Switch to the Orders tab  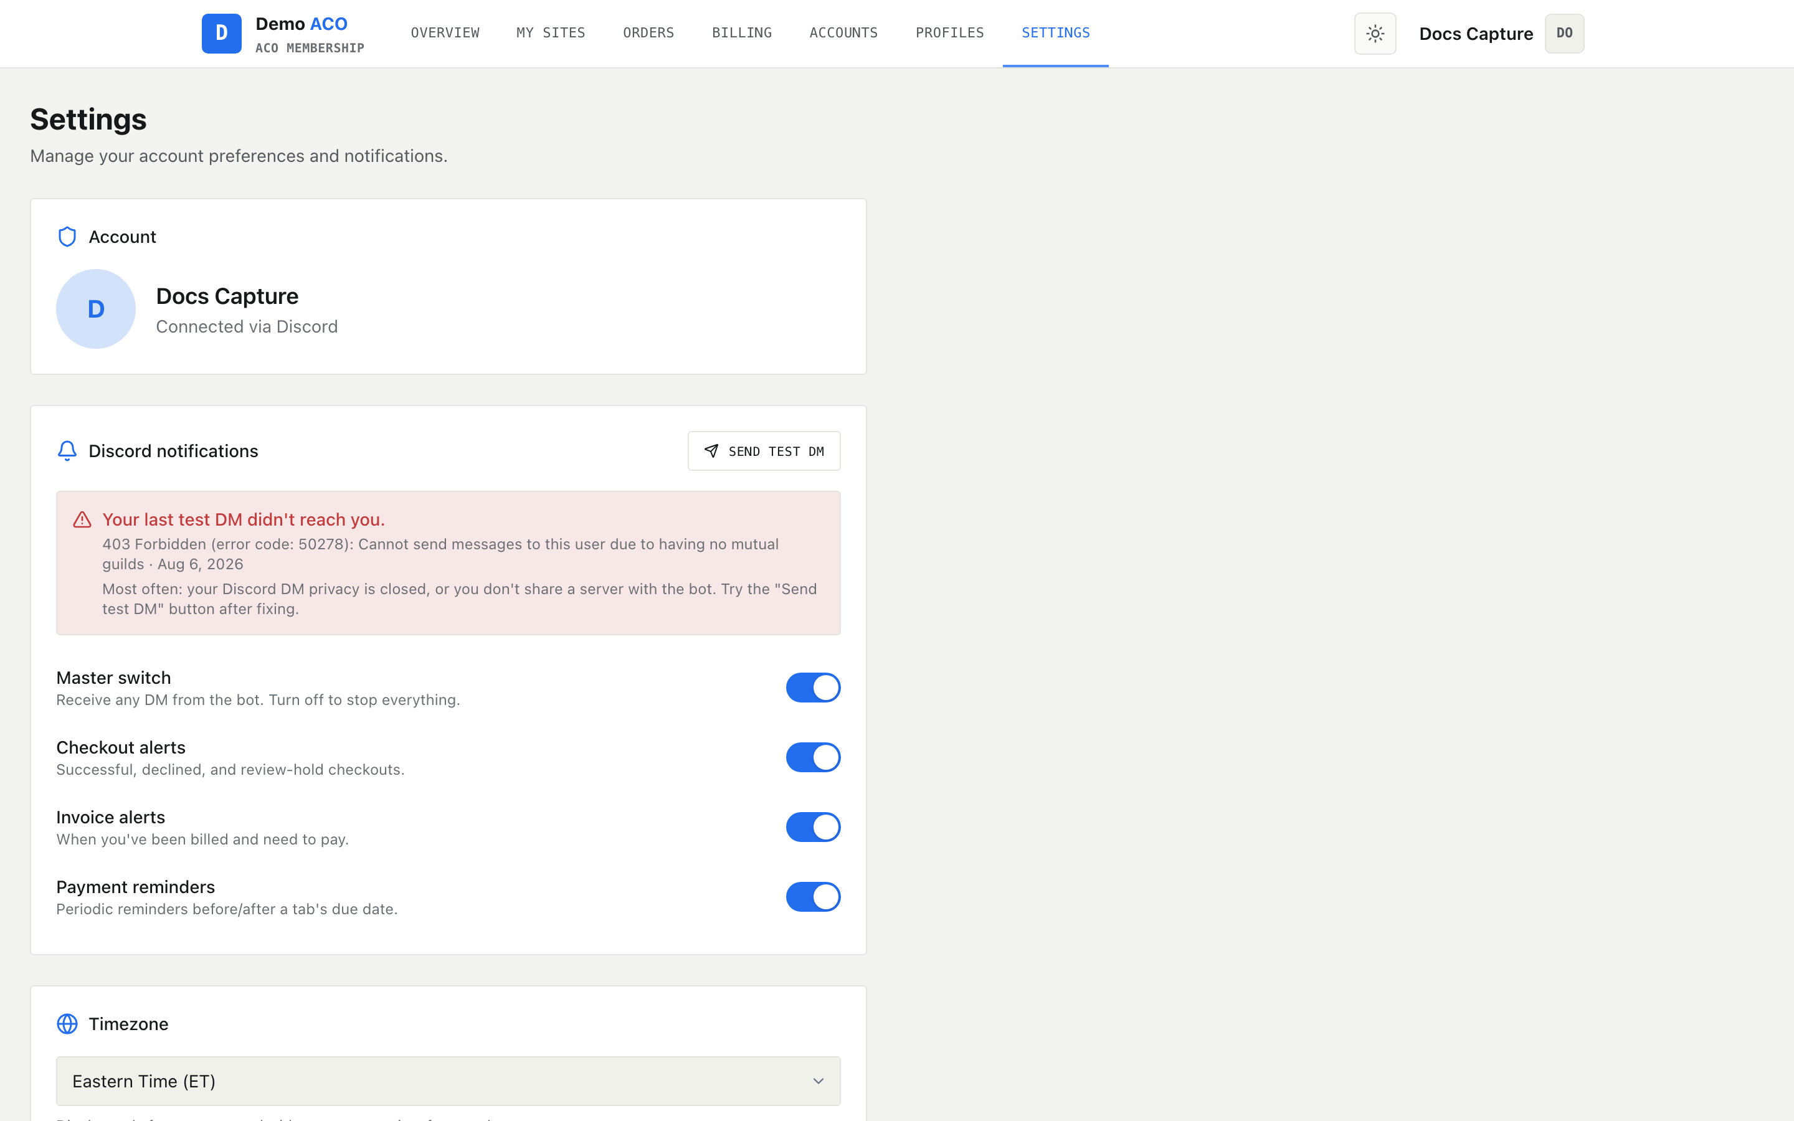pos(648,32)
